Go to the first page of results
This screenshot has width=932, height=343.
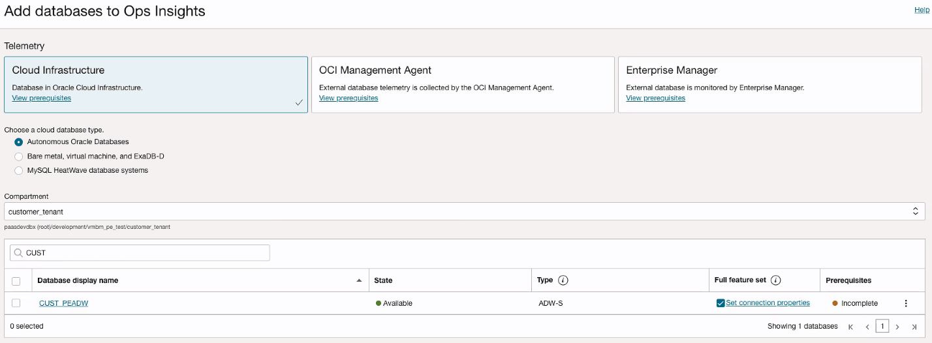(850, 327)
